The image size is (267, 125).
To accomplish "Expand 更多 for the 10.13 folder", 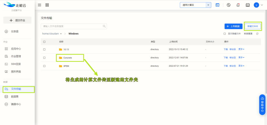I will click(241, 49).
